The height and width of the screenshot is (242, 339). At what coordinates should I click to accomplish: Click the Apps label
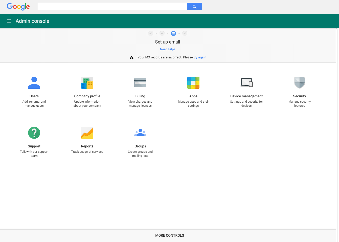(x=193, y=96)
